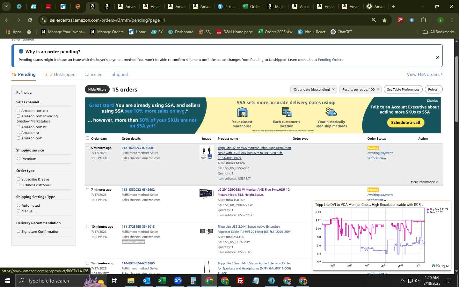Open the browser Extensions puzzle icon

423,20
